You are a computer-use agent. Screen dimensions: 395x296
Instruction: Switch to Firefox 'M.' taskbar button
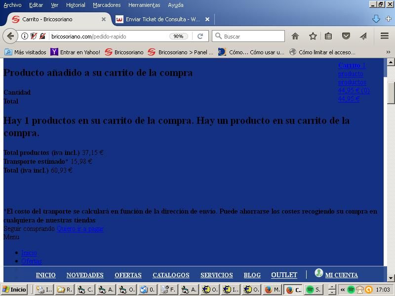point(273,290)
